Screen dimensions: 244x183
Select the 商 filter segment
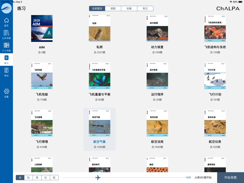click(x=37, y=178)
